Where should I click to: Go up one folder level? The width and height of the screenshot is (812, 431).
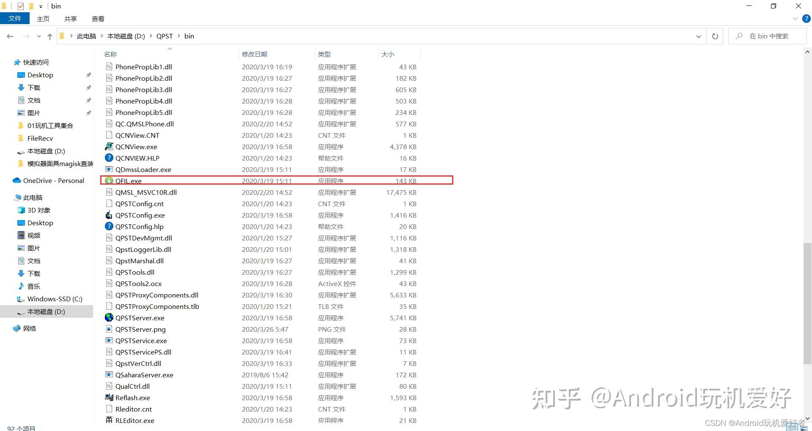tap(50, 36)
